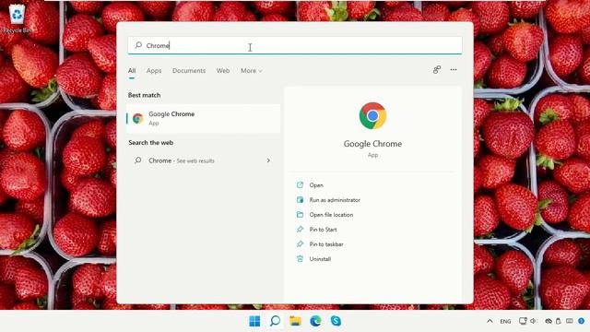Image resolution: width=590 pixels, height=332 pixels.
Task: Open Google Chrome best match result
Action: [203, 118]
